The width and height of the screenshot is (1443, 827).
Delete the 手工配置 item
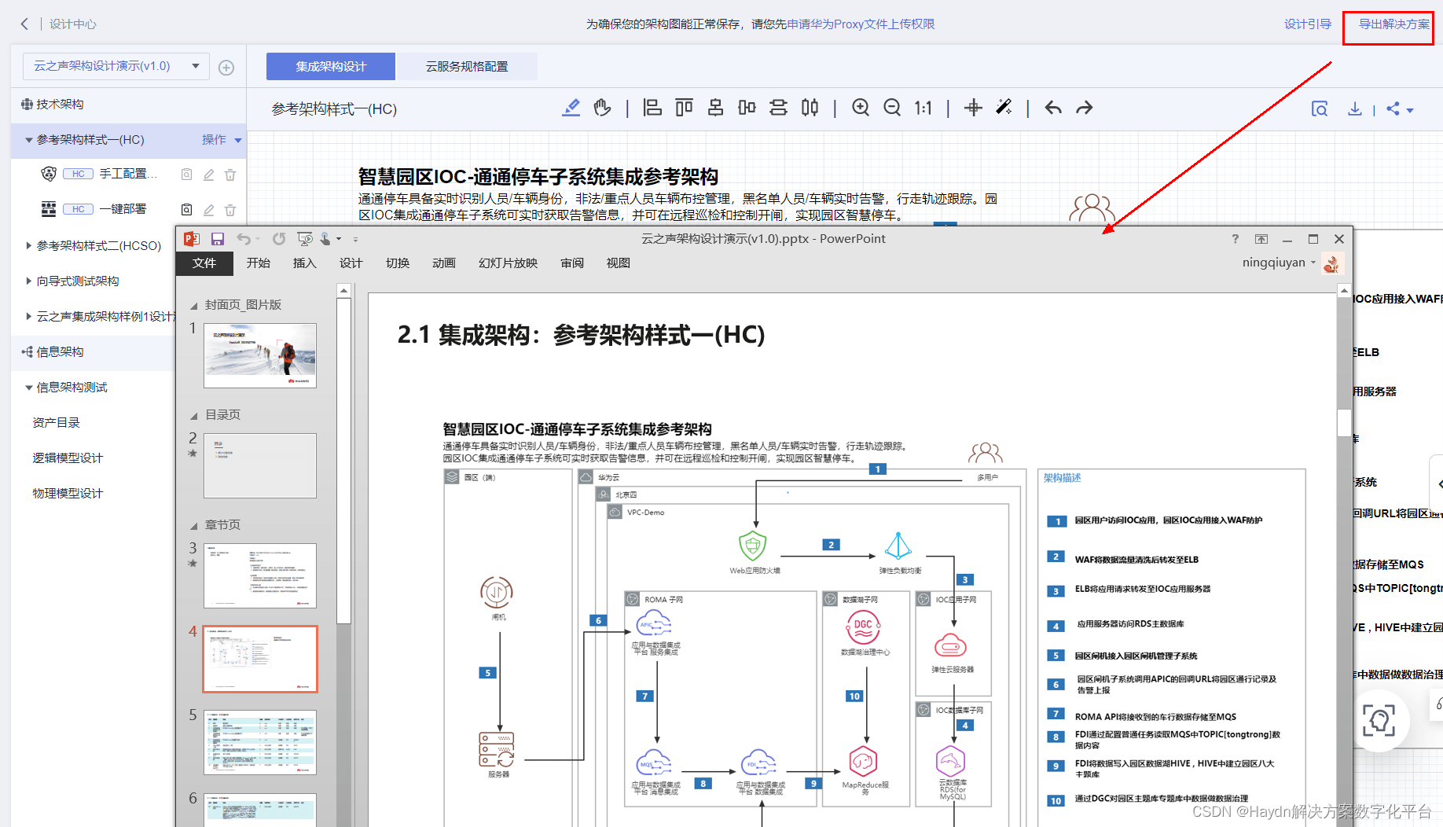point(230,175)
